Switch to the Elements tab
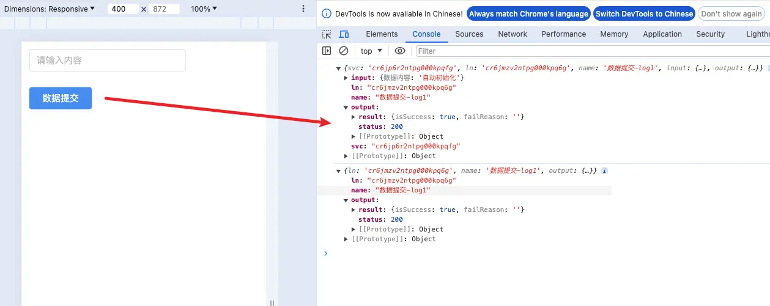This screenshot has height=306, width=770. coord(382,34)
